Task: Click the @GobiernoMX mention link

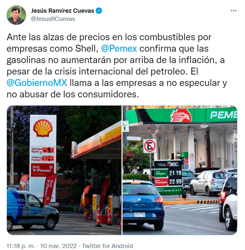Action: click(37, 83)
